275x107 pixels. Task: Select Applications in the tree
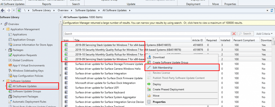tap(20, 34)
